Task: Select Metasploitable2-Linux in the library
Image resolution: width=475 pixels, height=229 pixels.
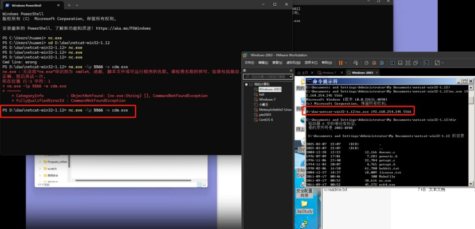Action: click(275, 110)
